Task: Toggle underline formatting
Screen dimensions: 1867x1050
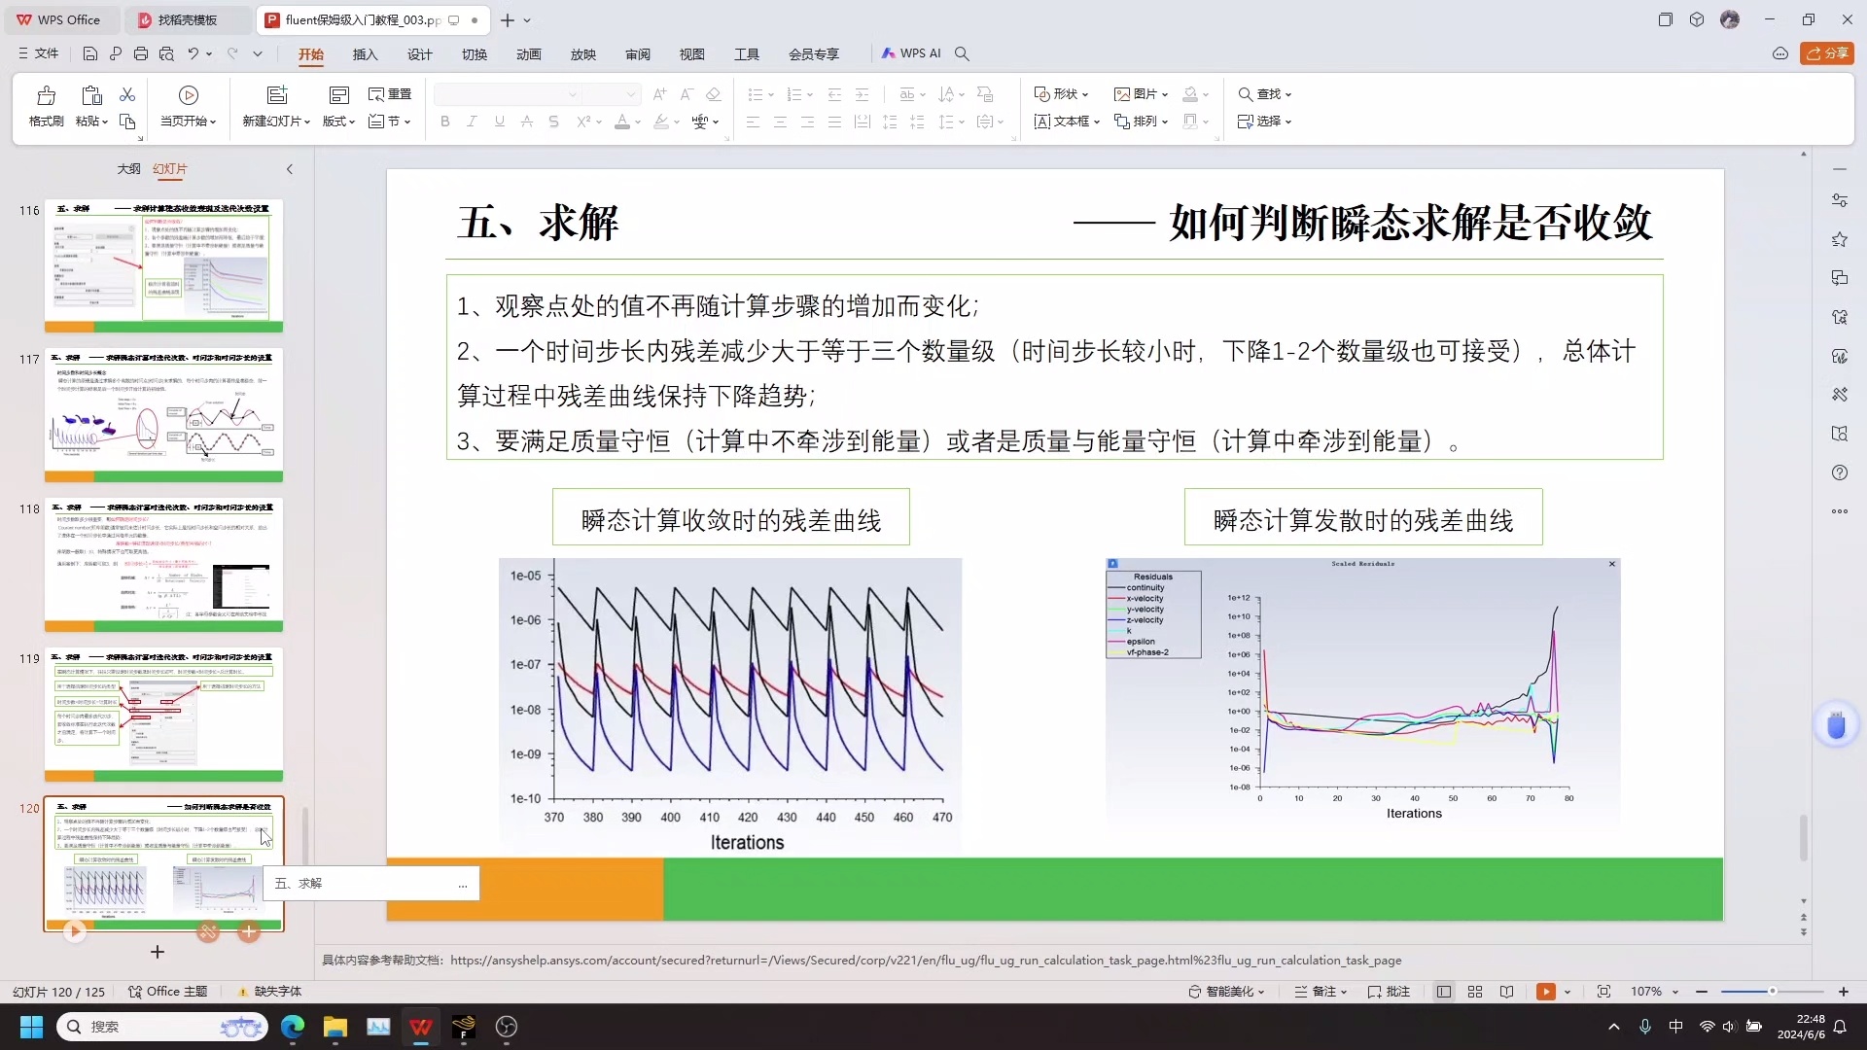Action: (499, 122)
